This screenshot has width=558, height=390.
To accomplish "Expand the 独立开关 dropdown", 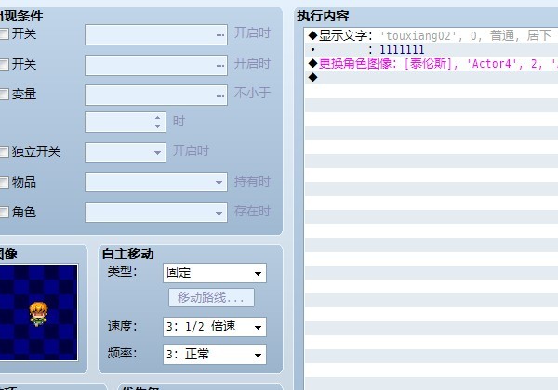I will (x=126, y=152).
